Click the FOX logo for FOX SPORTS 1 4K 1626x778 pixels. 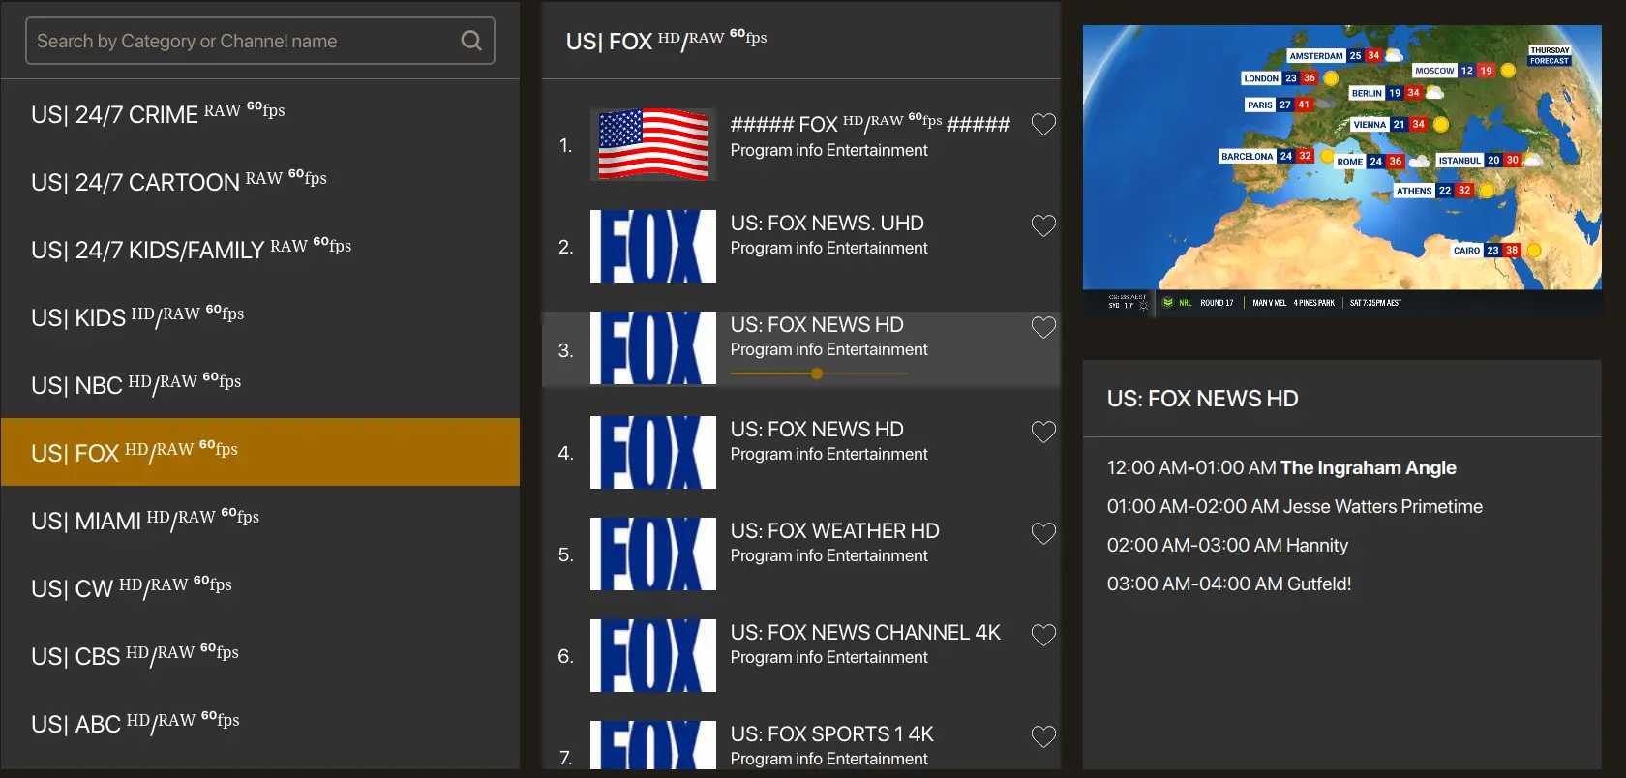click(653, 745)
